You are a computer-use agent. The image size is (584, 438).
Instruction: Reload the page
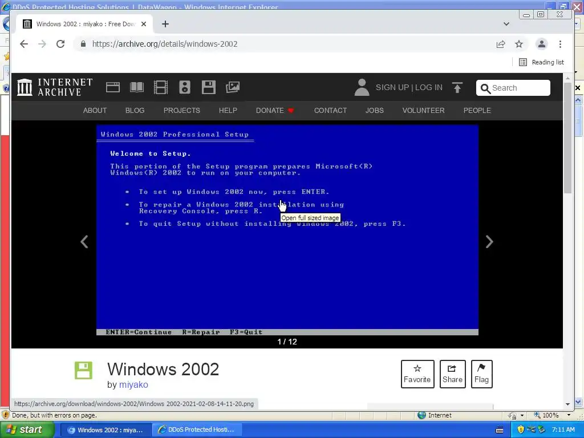(60, 44)
